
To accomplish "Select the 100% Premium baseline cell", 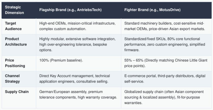I will point(61,60).
